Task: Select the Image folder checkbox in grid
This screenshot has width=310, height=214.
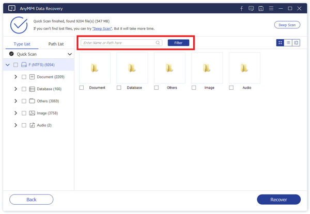Action: tap(194, 88)
